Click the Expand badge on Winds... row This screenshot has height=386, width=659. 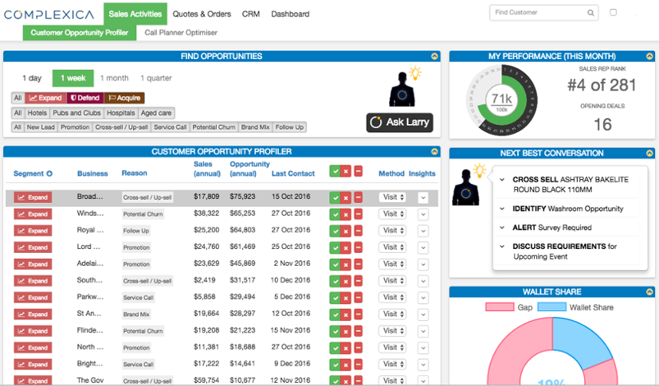(33, 214)
